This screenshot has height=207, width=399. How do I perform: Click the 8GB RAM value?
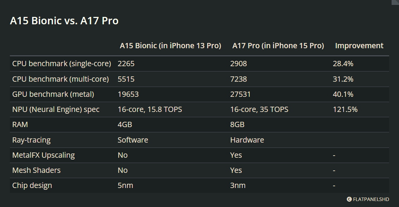pyautogui.click(x=237, y=125)
